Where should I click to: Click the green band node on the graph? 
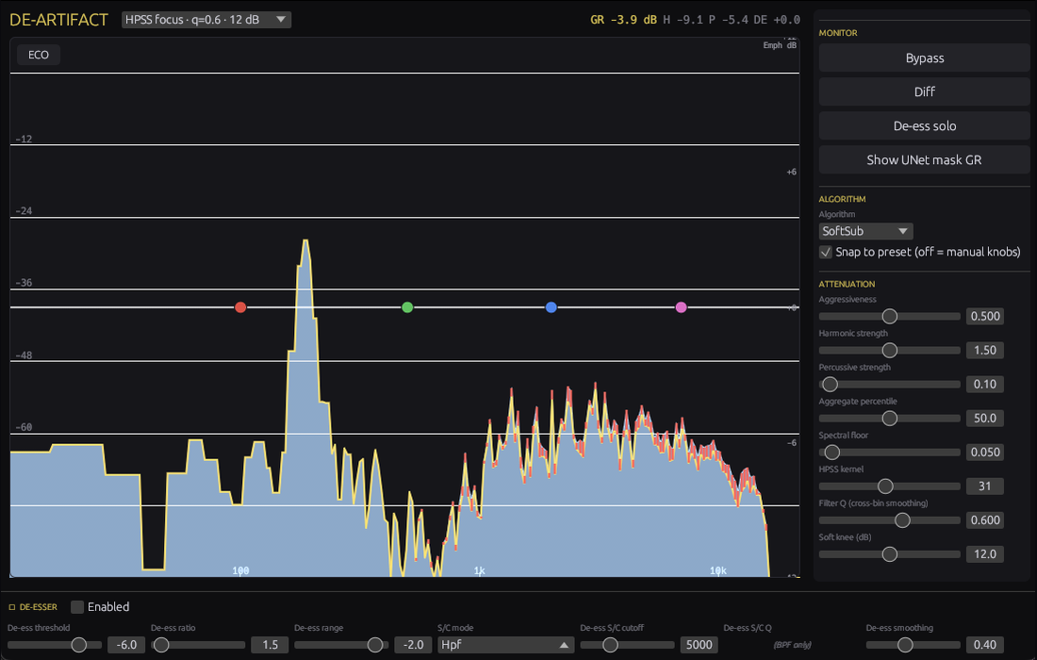pos(407,307)
